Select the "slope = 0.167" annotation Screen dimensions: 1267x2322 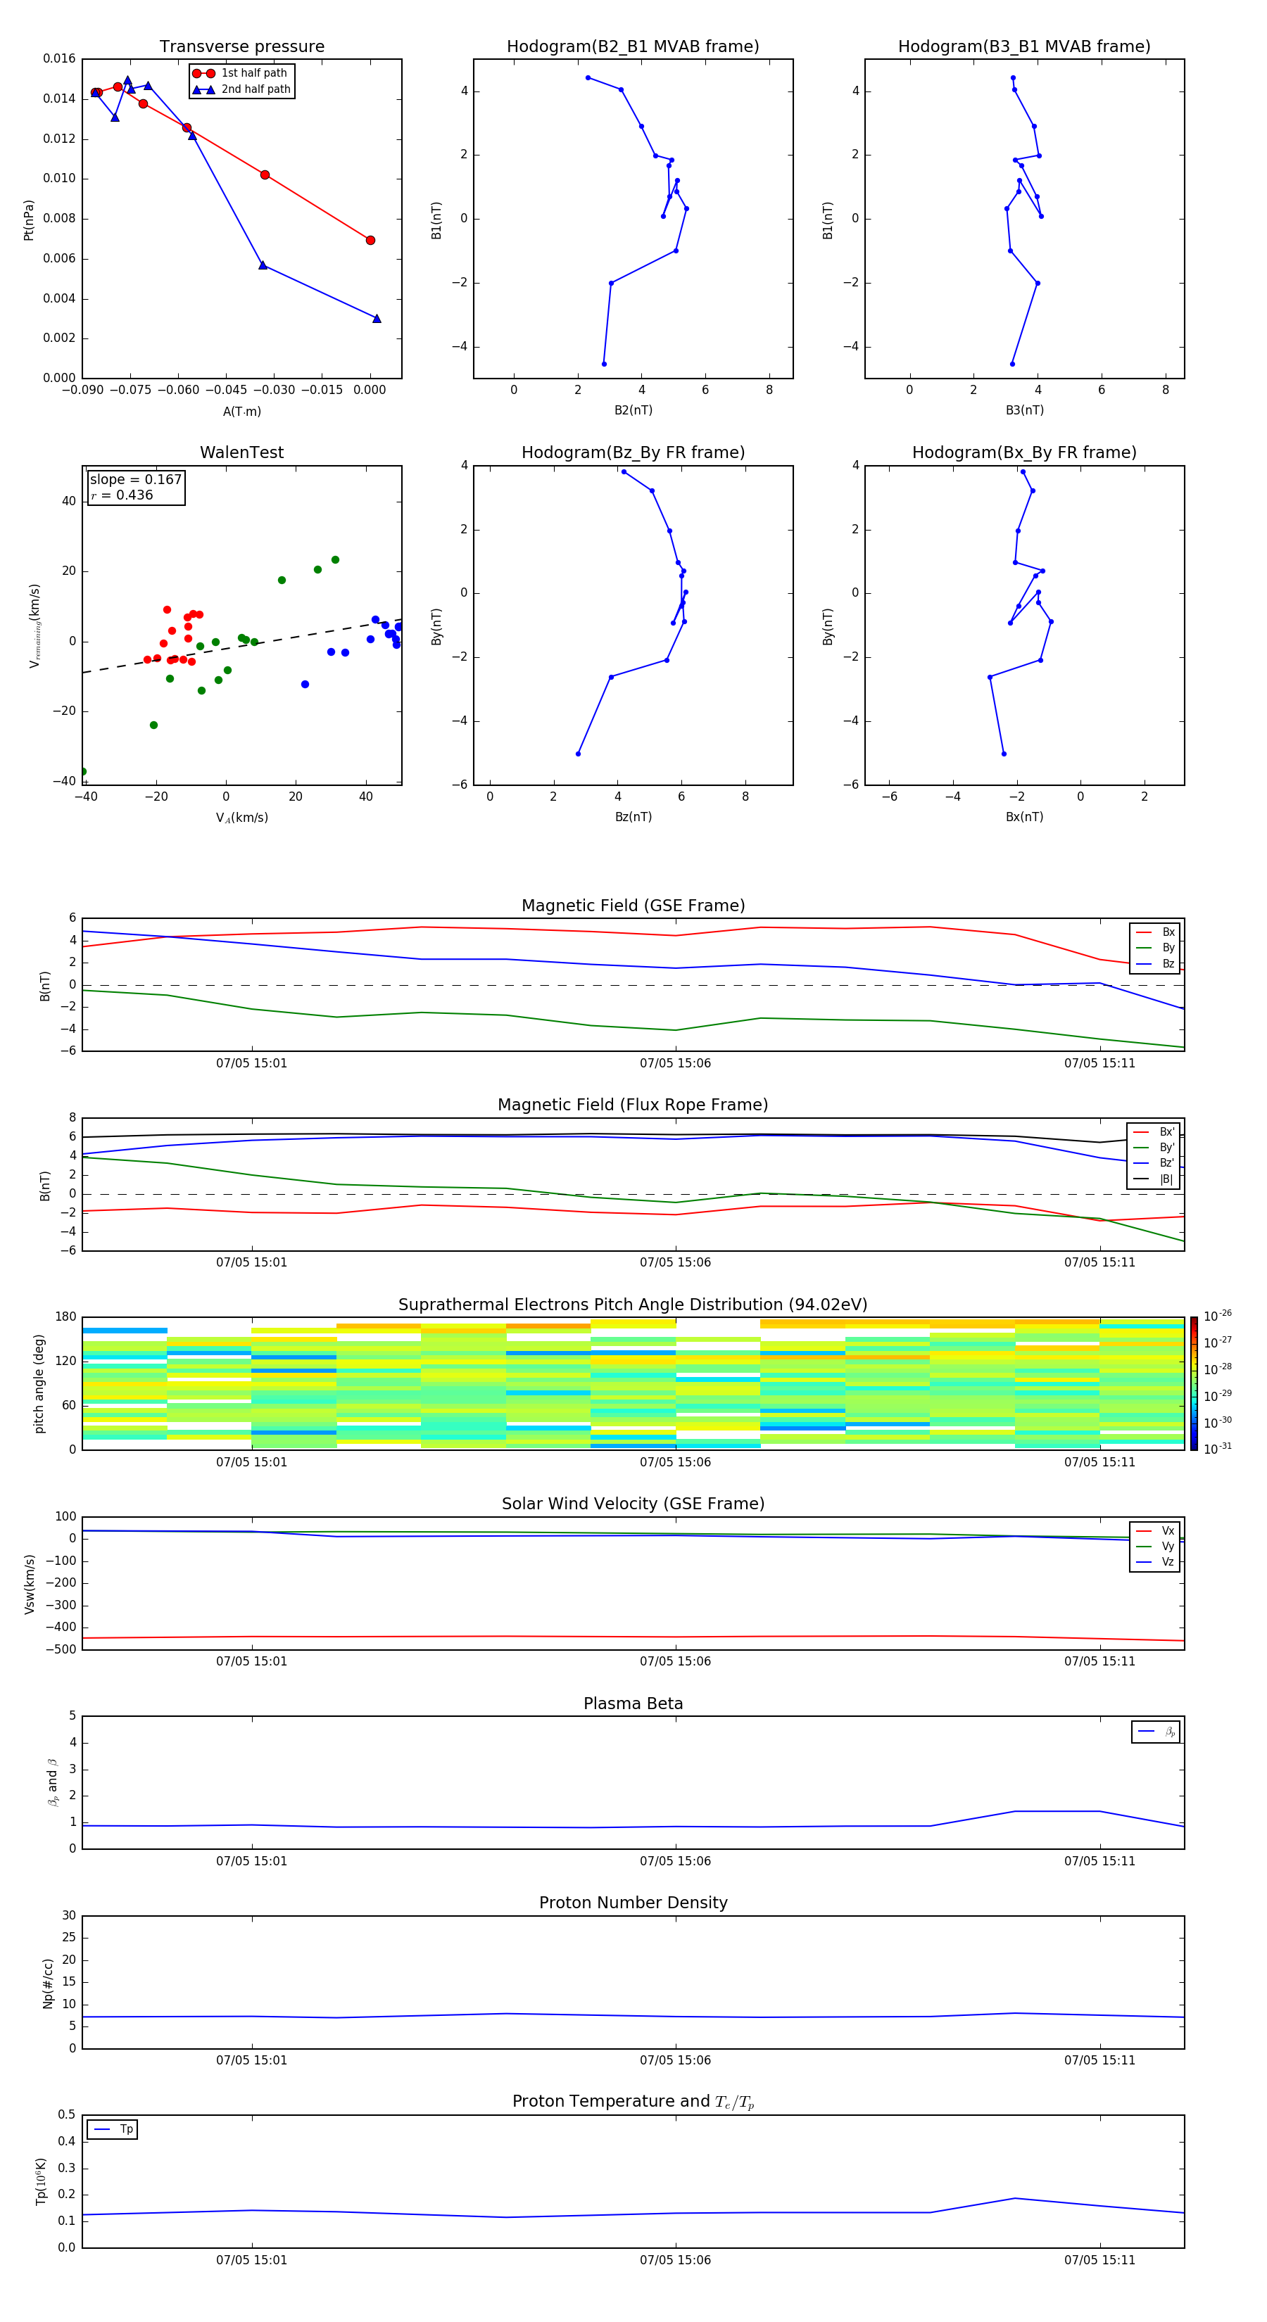(136, 480)
